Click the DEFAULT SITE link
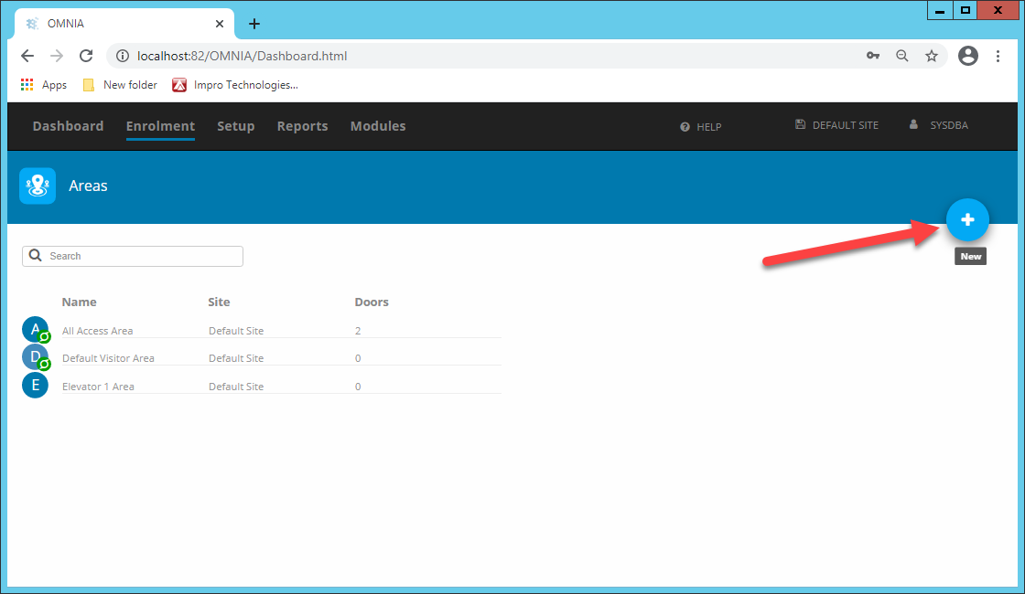The height and width of the screenshot is (594, 1025). tap(846, 124)
